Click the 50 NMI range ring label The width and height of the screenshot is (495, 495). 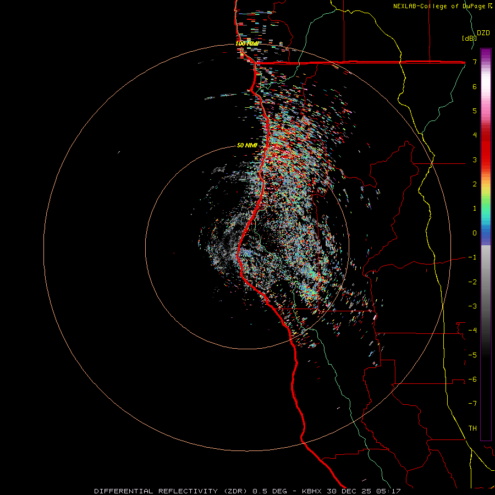pyautogui.click(x=247, y=145)
